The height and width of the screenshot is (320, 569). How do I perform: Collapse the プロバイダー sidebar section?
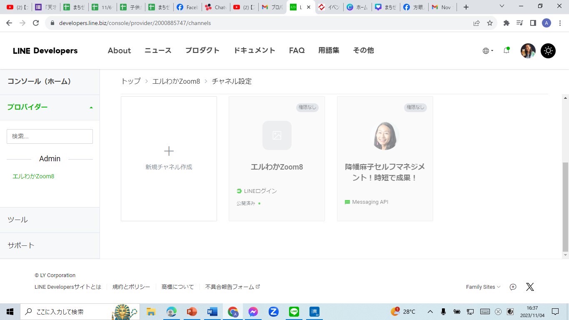[50, 107]
